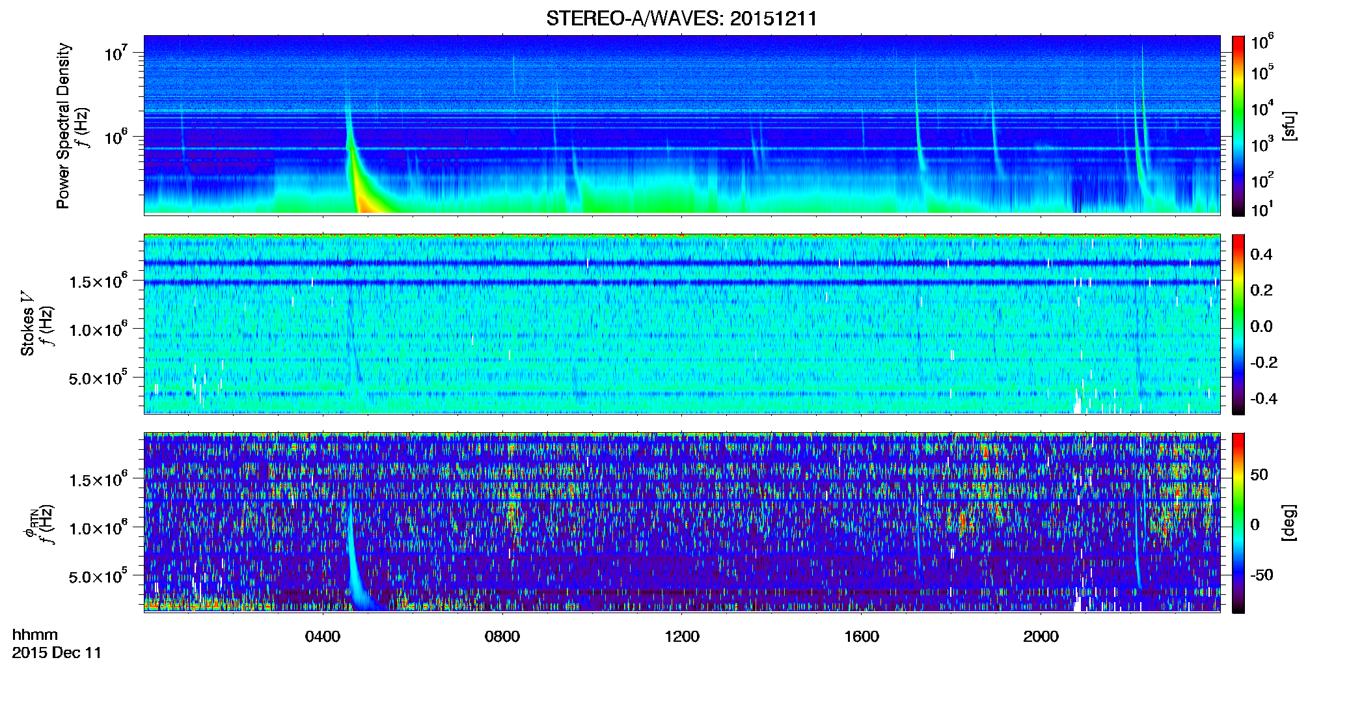Click the φ RTN axis label

pyautogui.click(x=29, y=523)
